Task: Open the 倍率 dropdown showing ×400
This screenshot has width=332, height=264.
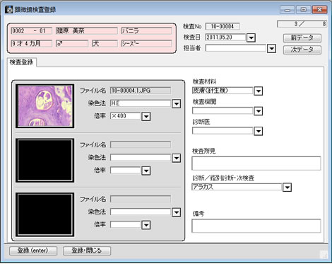Action: 146,117
